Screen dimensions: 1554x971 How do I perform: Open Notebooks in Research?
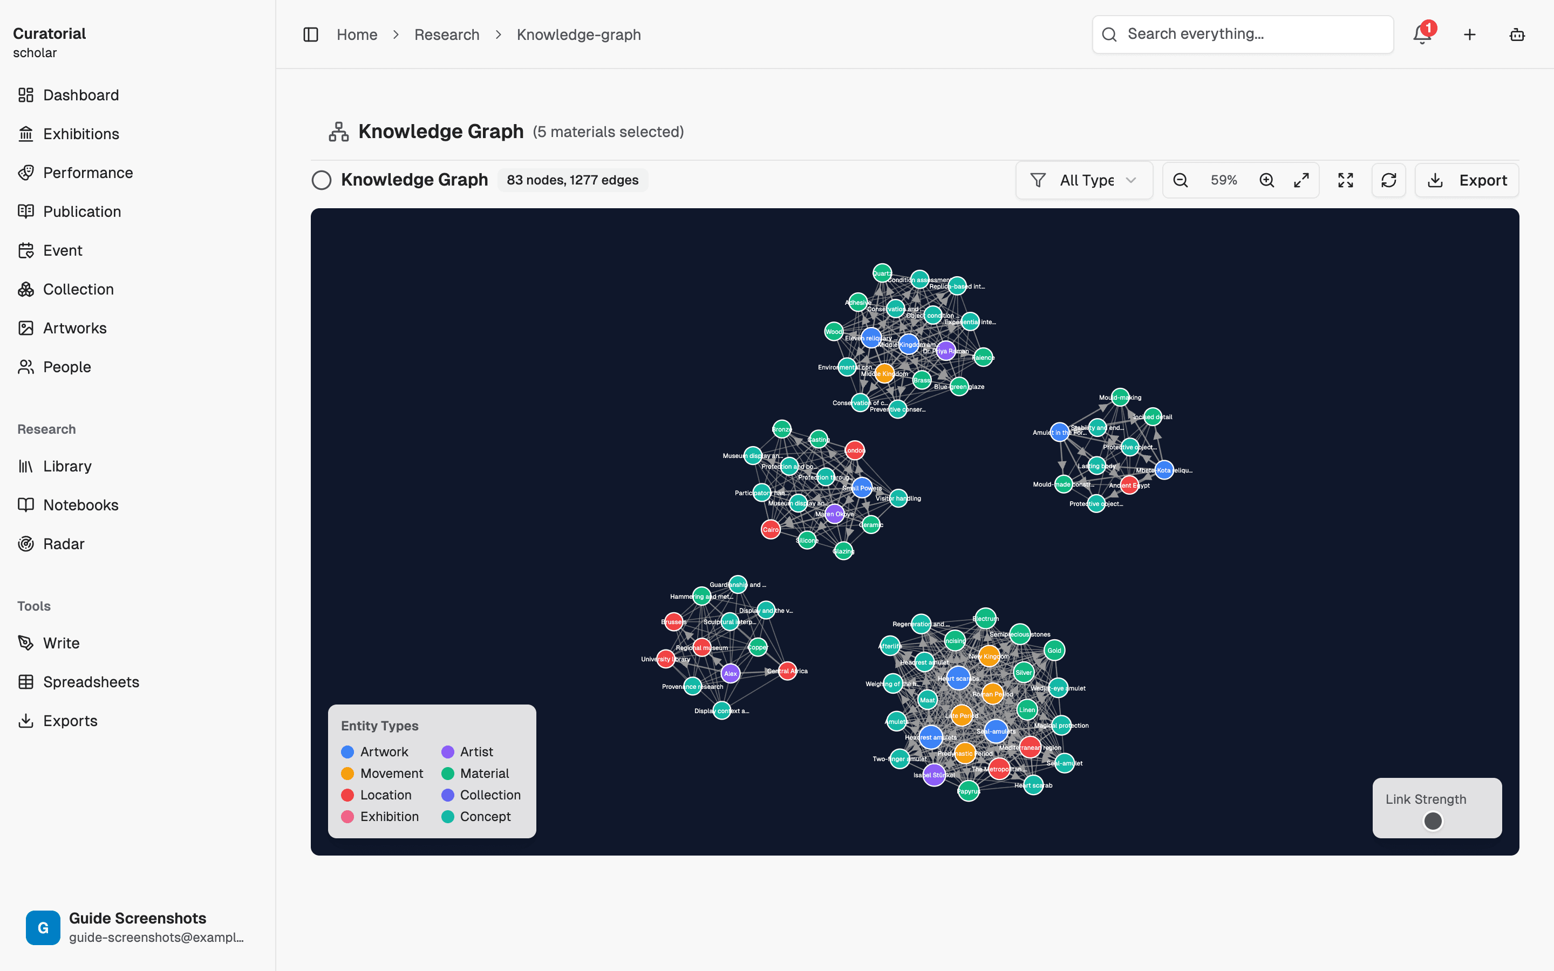tap(67, 505)
